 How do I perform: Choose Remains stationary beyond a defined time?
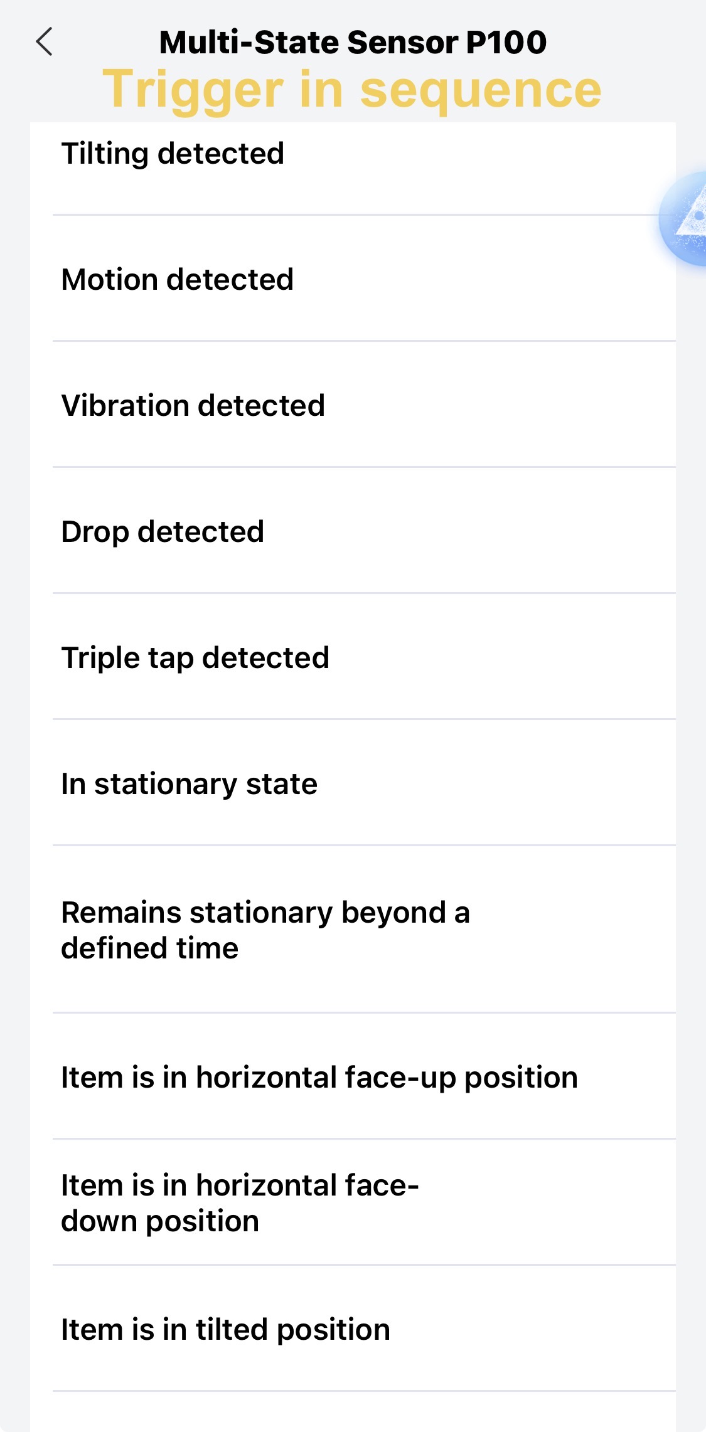pyautogui.click(x=265, y=930)
